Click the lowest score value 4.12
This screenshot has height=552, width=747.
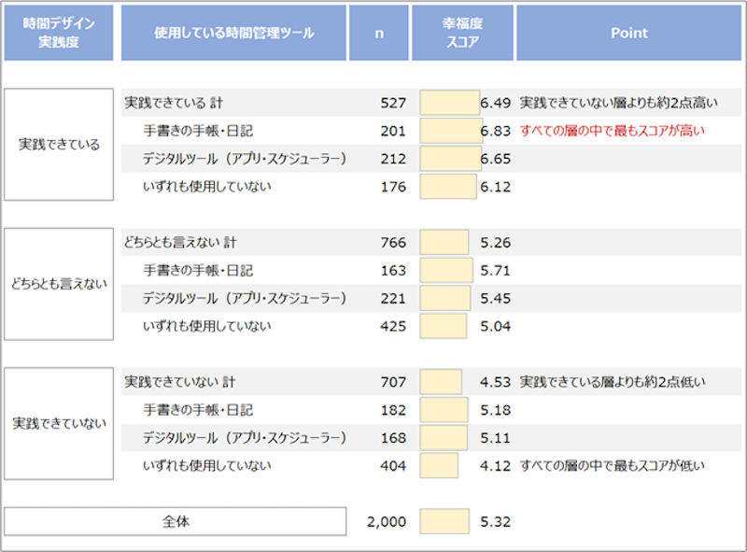[496, 466]
